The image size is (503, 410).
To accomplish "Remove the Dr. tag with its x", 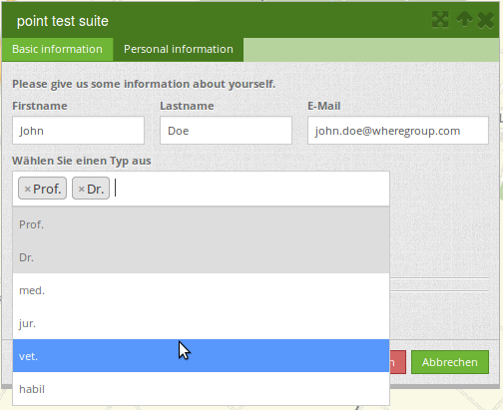I will [x=81, y=190].
